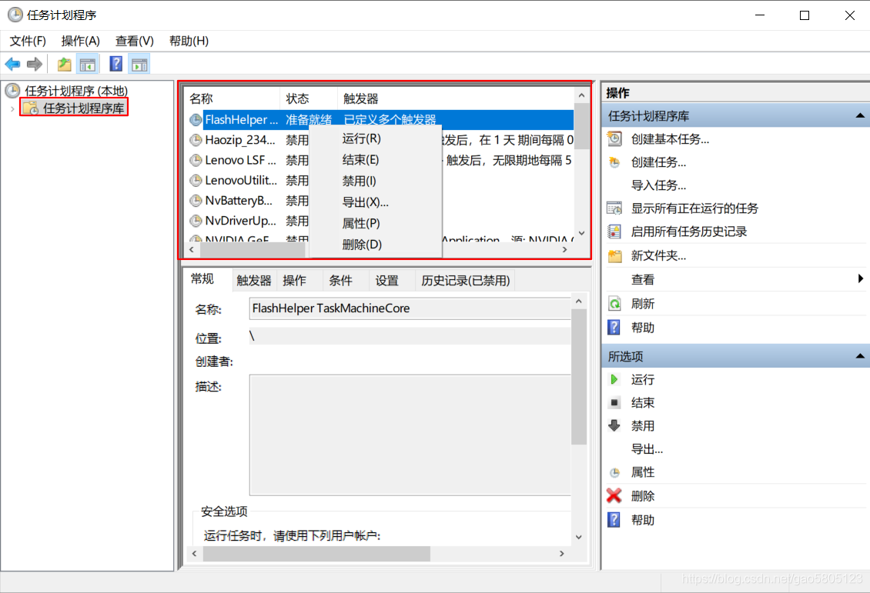The image size is (870, 593).
Task: Switch to the 触发器 tab
Action: pyautogui.click(x=253, y=279)
